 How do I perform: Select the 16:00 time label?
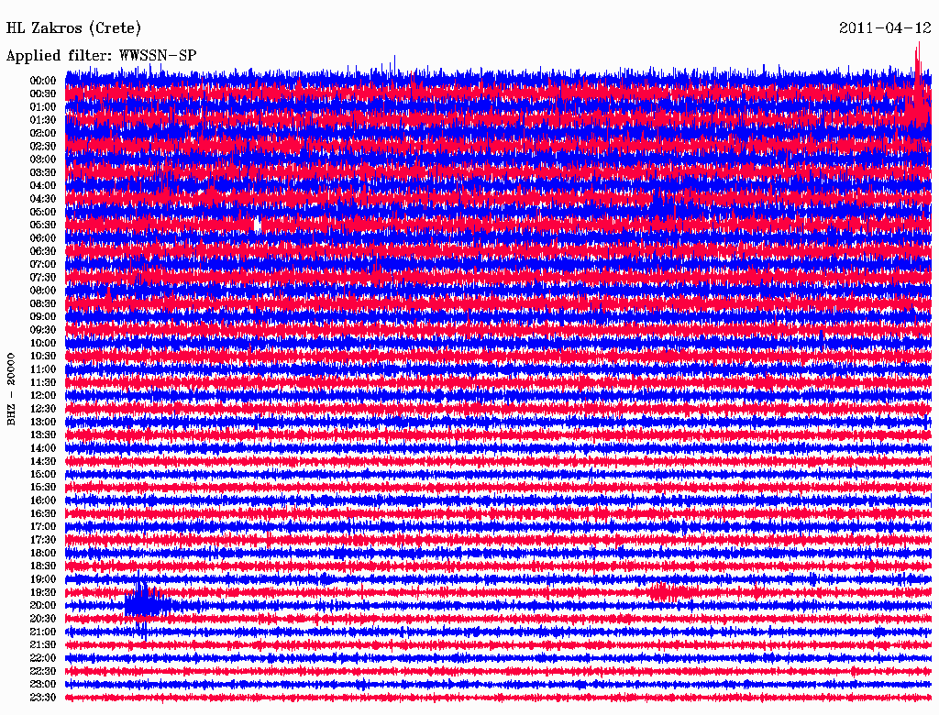pyautogui.click(x=43, y=500)
